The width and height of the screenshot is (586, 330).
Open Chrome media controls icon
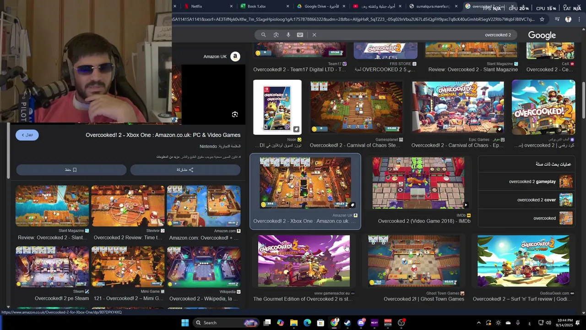pos(557,19)
